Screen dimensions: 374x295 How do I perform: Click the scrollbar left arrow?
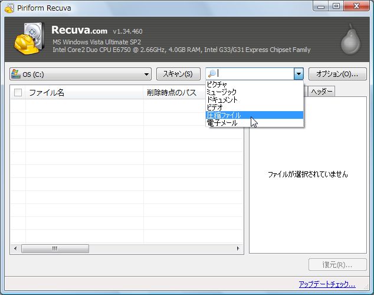pos(15,248)
